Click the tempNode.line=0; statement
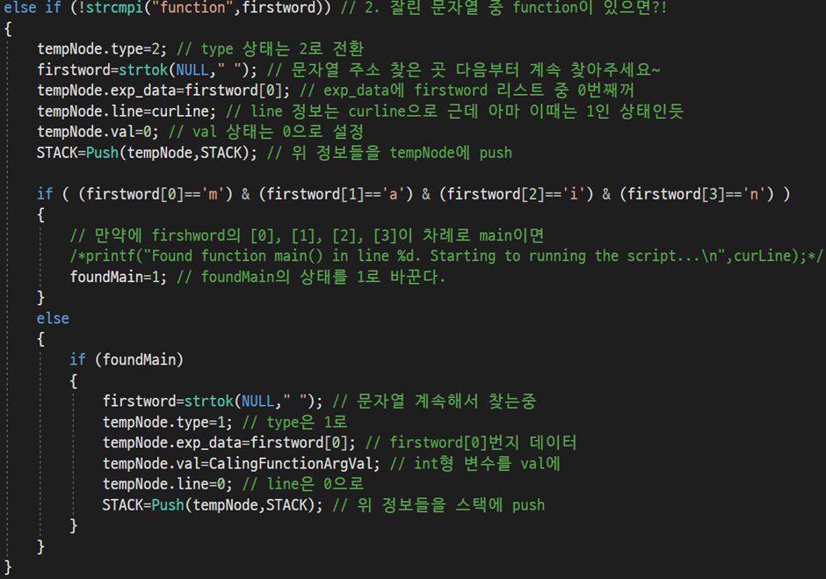Viewport: 826px width, 579px height. 168,484
